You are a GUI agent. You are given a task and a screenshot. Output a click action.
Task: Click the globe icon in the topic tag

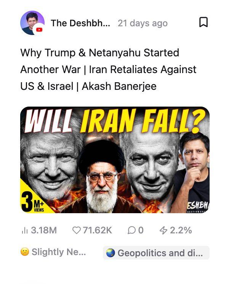(x=111, y=253)
